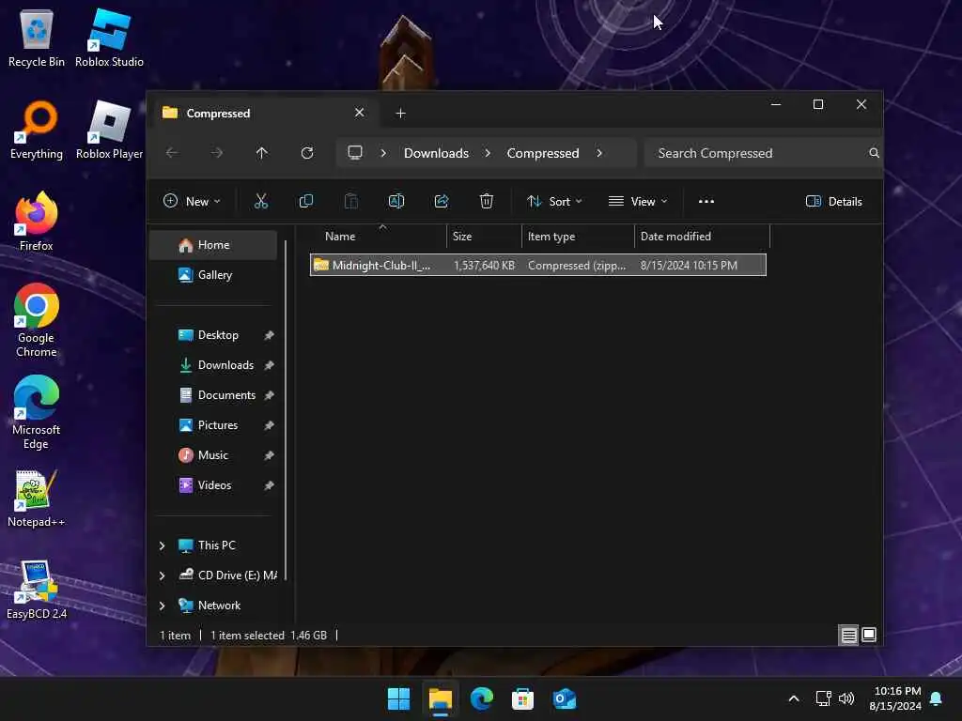Viewport: 962px width, 721px height.
Task: Open Gallery in navigation pane
Action: pos(214,275)
